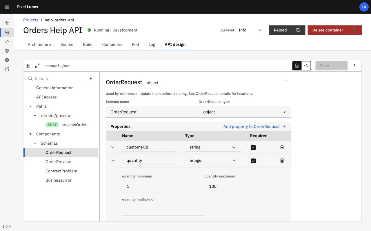
Task: Uncheck Required for customerId
Action: pyautogui.click(x=253, y=147)
